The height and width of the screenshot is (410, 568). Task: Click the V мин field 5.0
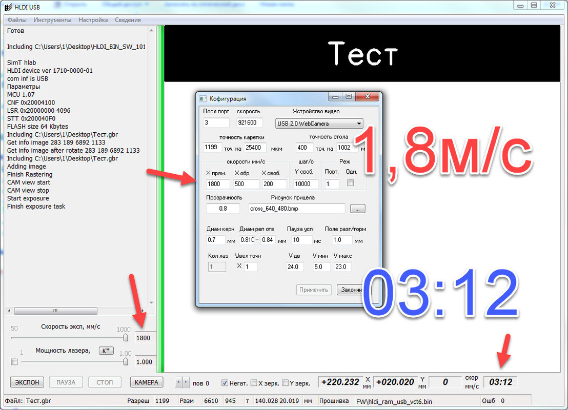[x=321, y=267]
